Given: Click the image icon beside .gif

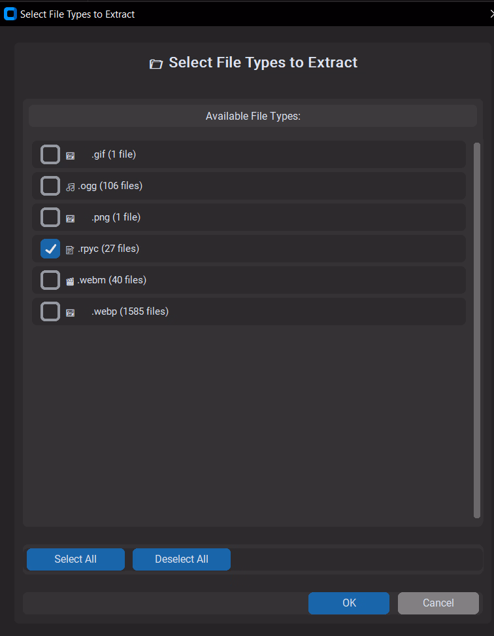Looking at the screenshot, I should pyautogui.click(x=70, y=156).
